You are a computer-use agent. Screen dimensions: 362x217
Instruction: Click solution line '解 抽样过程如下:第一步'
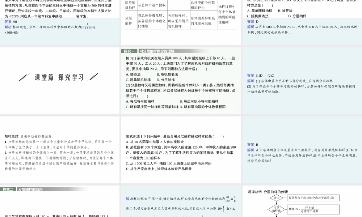point(181,199)
